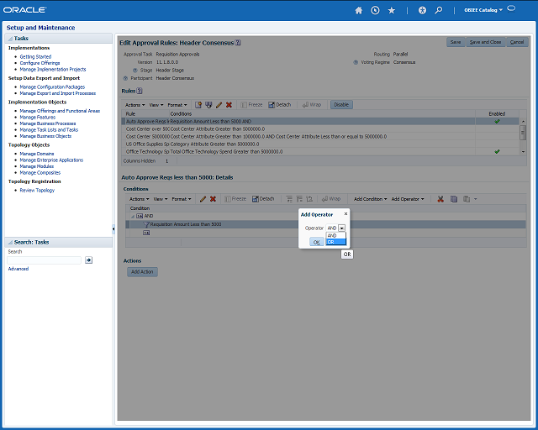538x430 pixels.
Task: Click the Rules table scroll up arrow
Action: pyautogui.click(x=523, y=122)
